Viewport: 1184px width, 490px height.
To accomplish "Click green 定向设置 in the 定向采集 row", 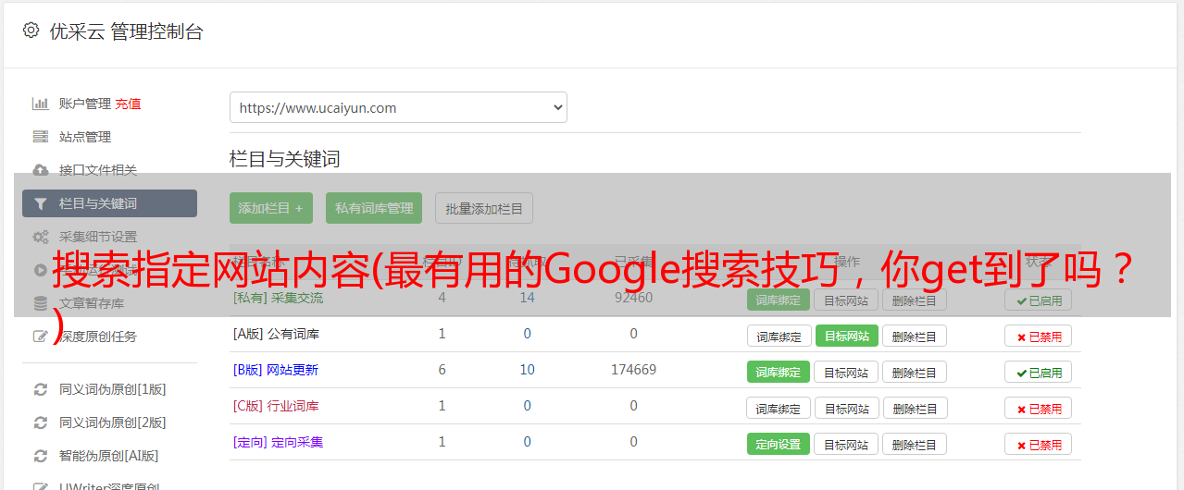I will (779, 444).
